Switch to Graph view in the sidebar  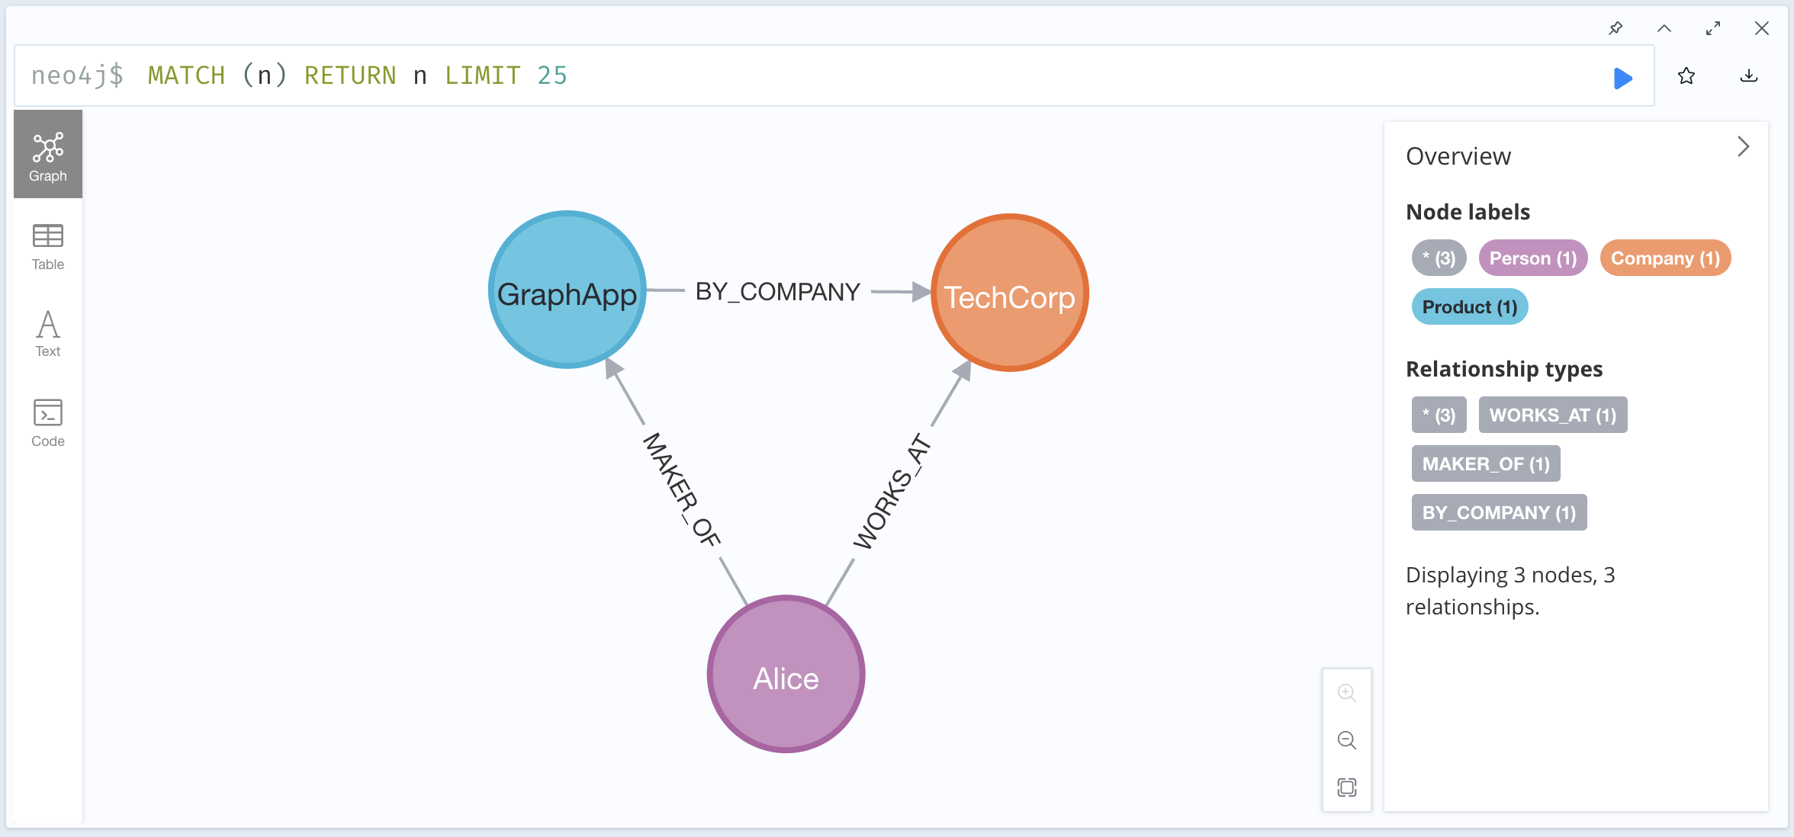coord(47,152)
